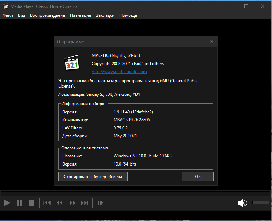Image resolution: width=272 pixels, height=221 pixels.
Task: Mute audio using the speaker icon
Action: [242, 203]
